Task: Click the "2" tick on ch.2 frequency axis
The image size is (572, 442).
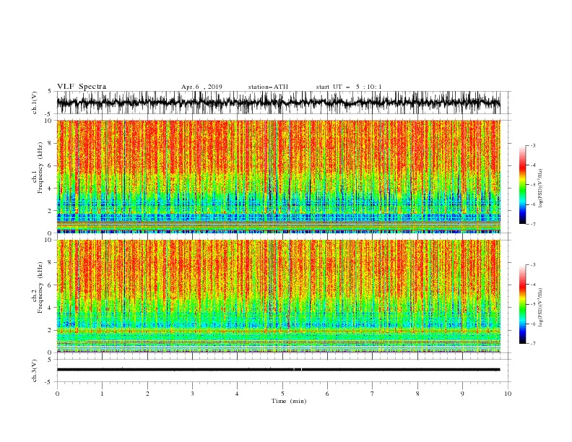Action: [x=49, y=330]
